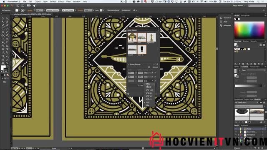
Task: Click the Document Setup button
Action: point(113,10)
